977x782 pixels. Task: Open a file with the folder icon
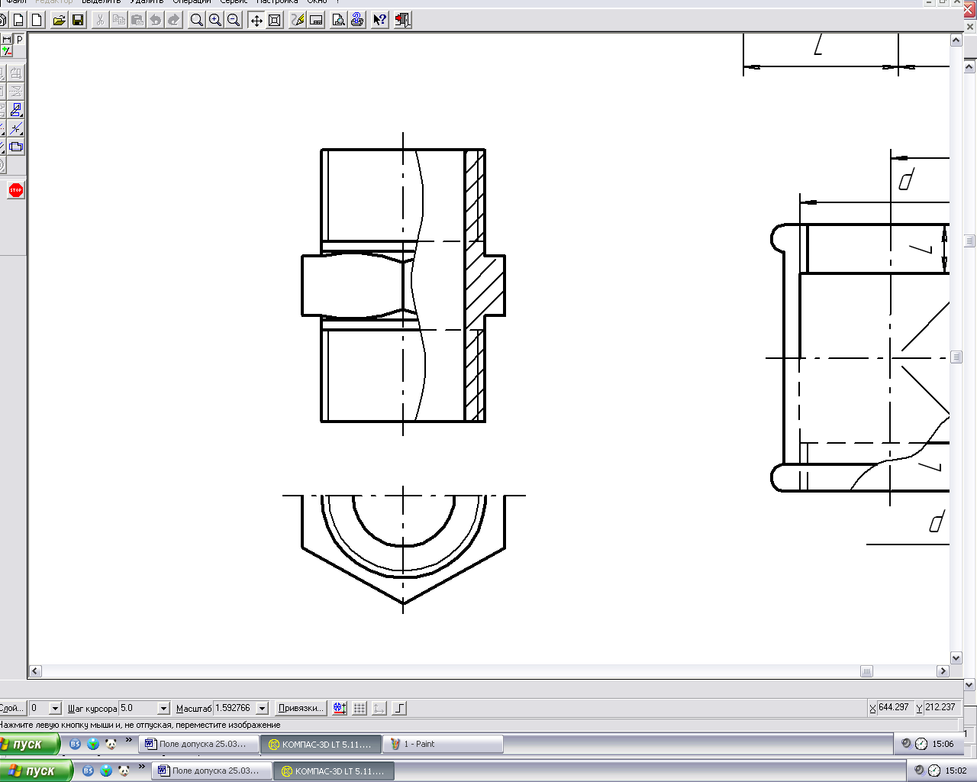60,20
